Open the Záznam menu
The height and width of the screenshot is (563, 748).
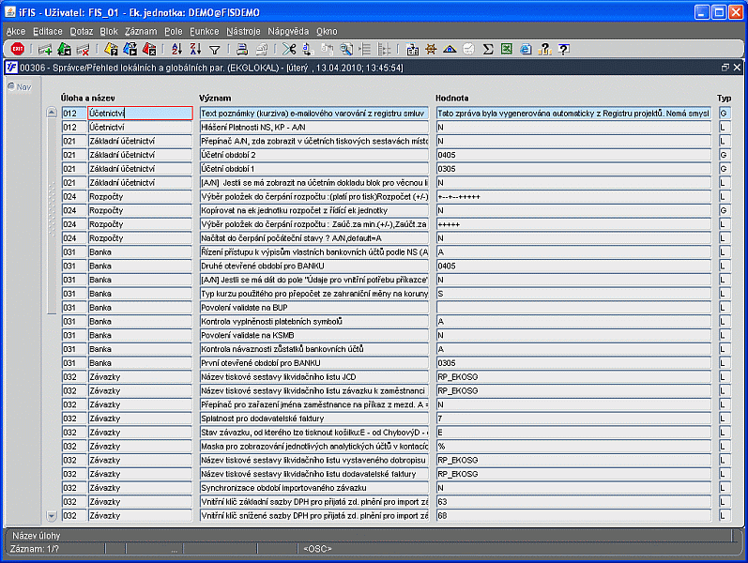(x=141, y=32)
